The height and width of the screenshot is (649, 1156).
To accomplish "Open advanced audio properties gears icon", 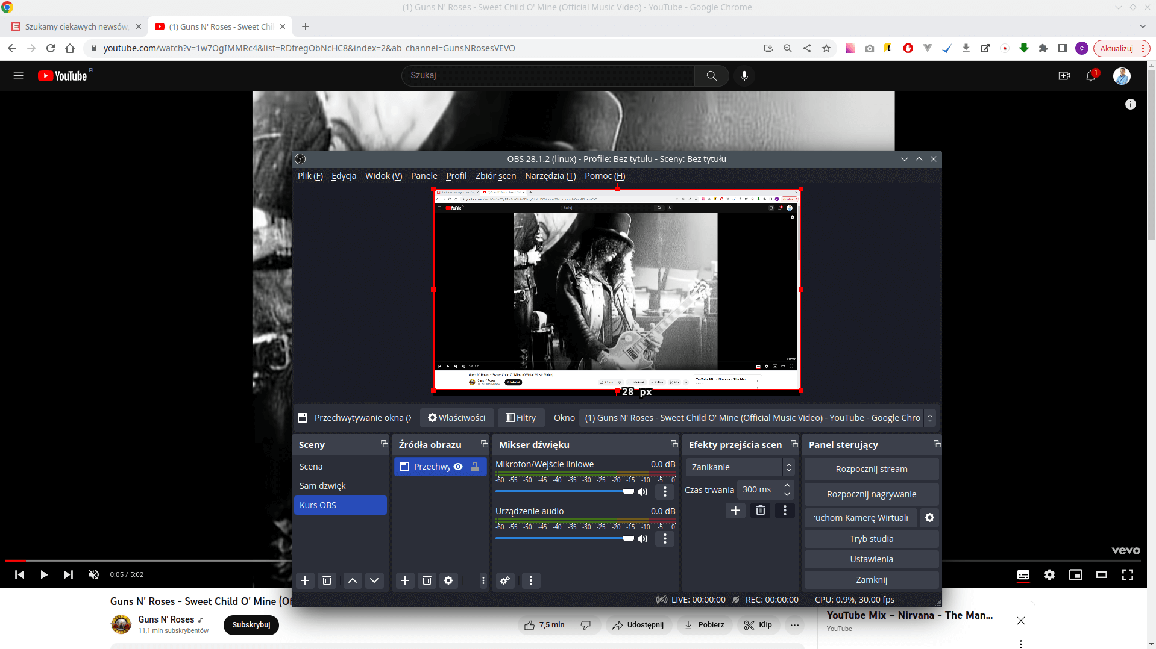I will [x=505, y=580].
